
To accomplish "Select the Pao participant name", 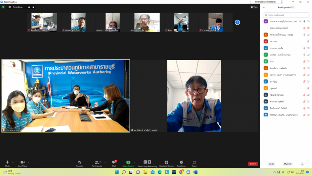I will coord(272,62).
